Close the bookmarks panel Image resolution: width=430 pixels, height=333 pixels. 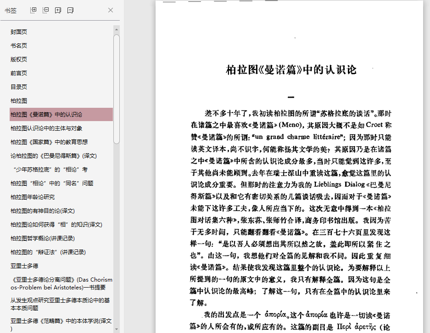(111, 10)
